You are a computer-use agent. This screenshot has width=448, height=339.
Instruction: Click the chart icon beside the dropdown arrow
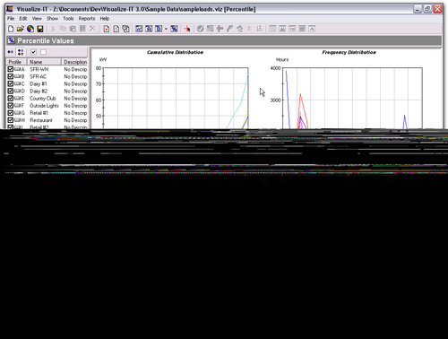[159, 29]
